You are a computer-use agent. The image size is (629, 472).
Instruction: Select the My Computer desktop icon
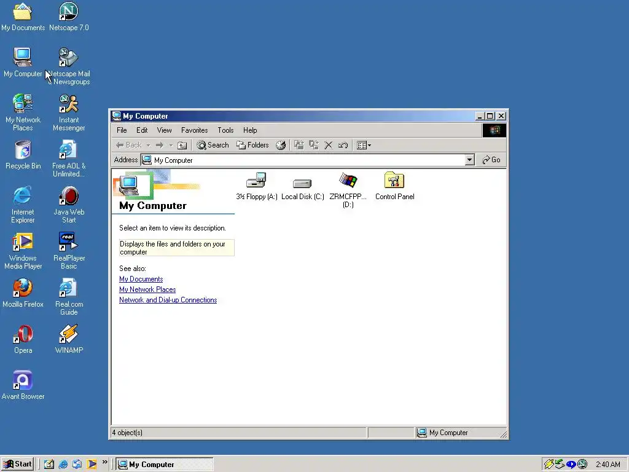pos(23,63)
